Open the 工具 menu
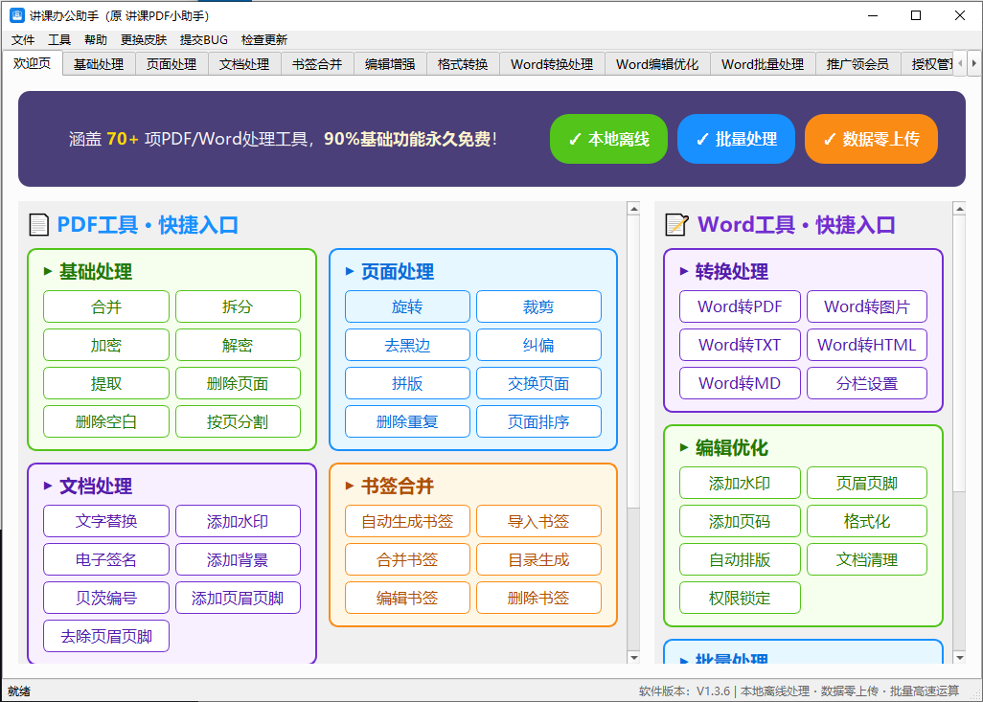The height and width of the screenshot is (702, 983). pyautogui.click(x=59, y=40)
